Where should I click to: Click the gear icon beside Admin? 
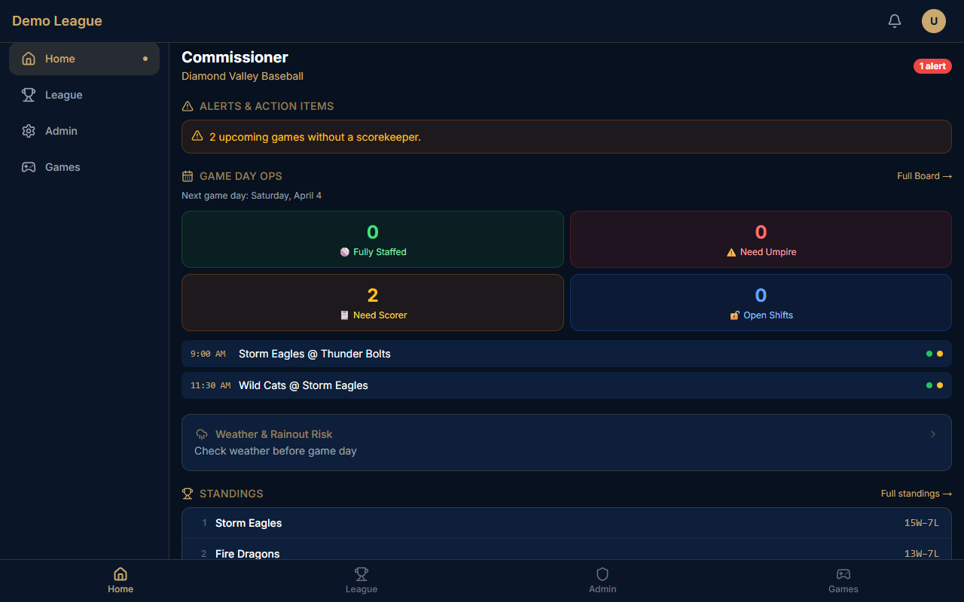(28, 131)
